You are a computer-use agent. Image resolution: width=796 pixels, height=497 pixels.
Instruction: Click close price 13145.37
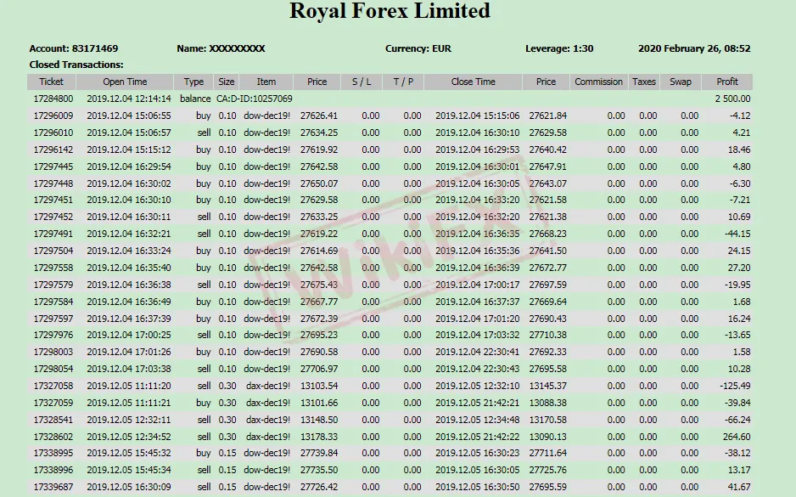[x=547, y=387]
